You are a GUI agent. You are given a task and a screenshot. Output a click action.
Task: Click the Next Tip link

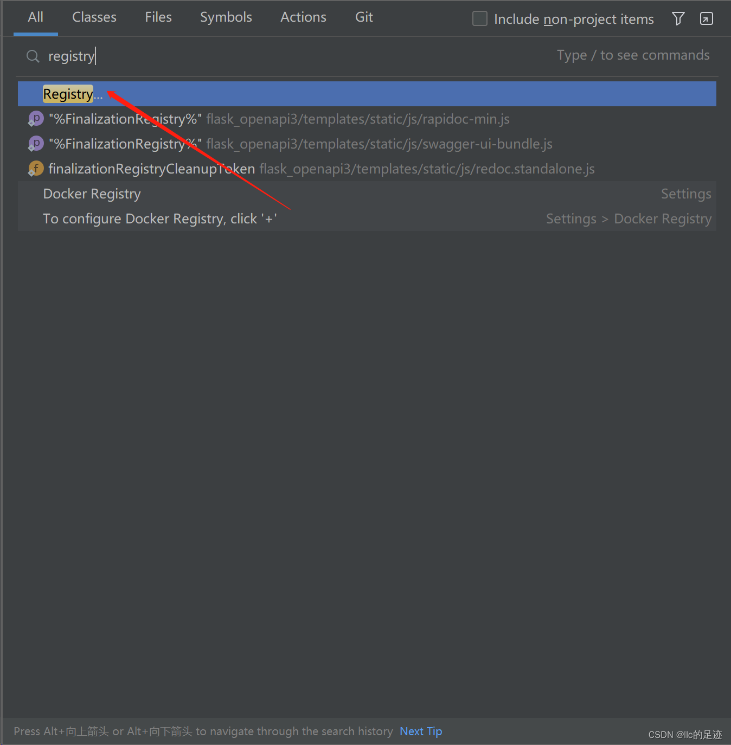420,731
